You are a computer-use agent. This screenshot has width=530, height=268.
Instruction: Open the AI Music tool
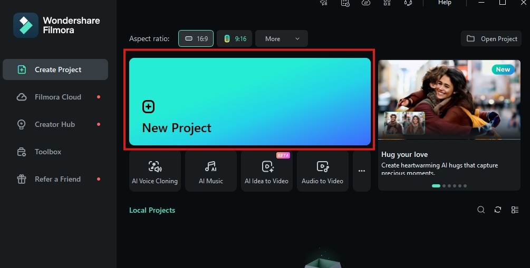[x=211, y=171]
